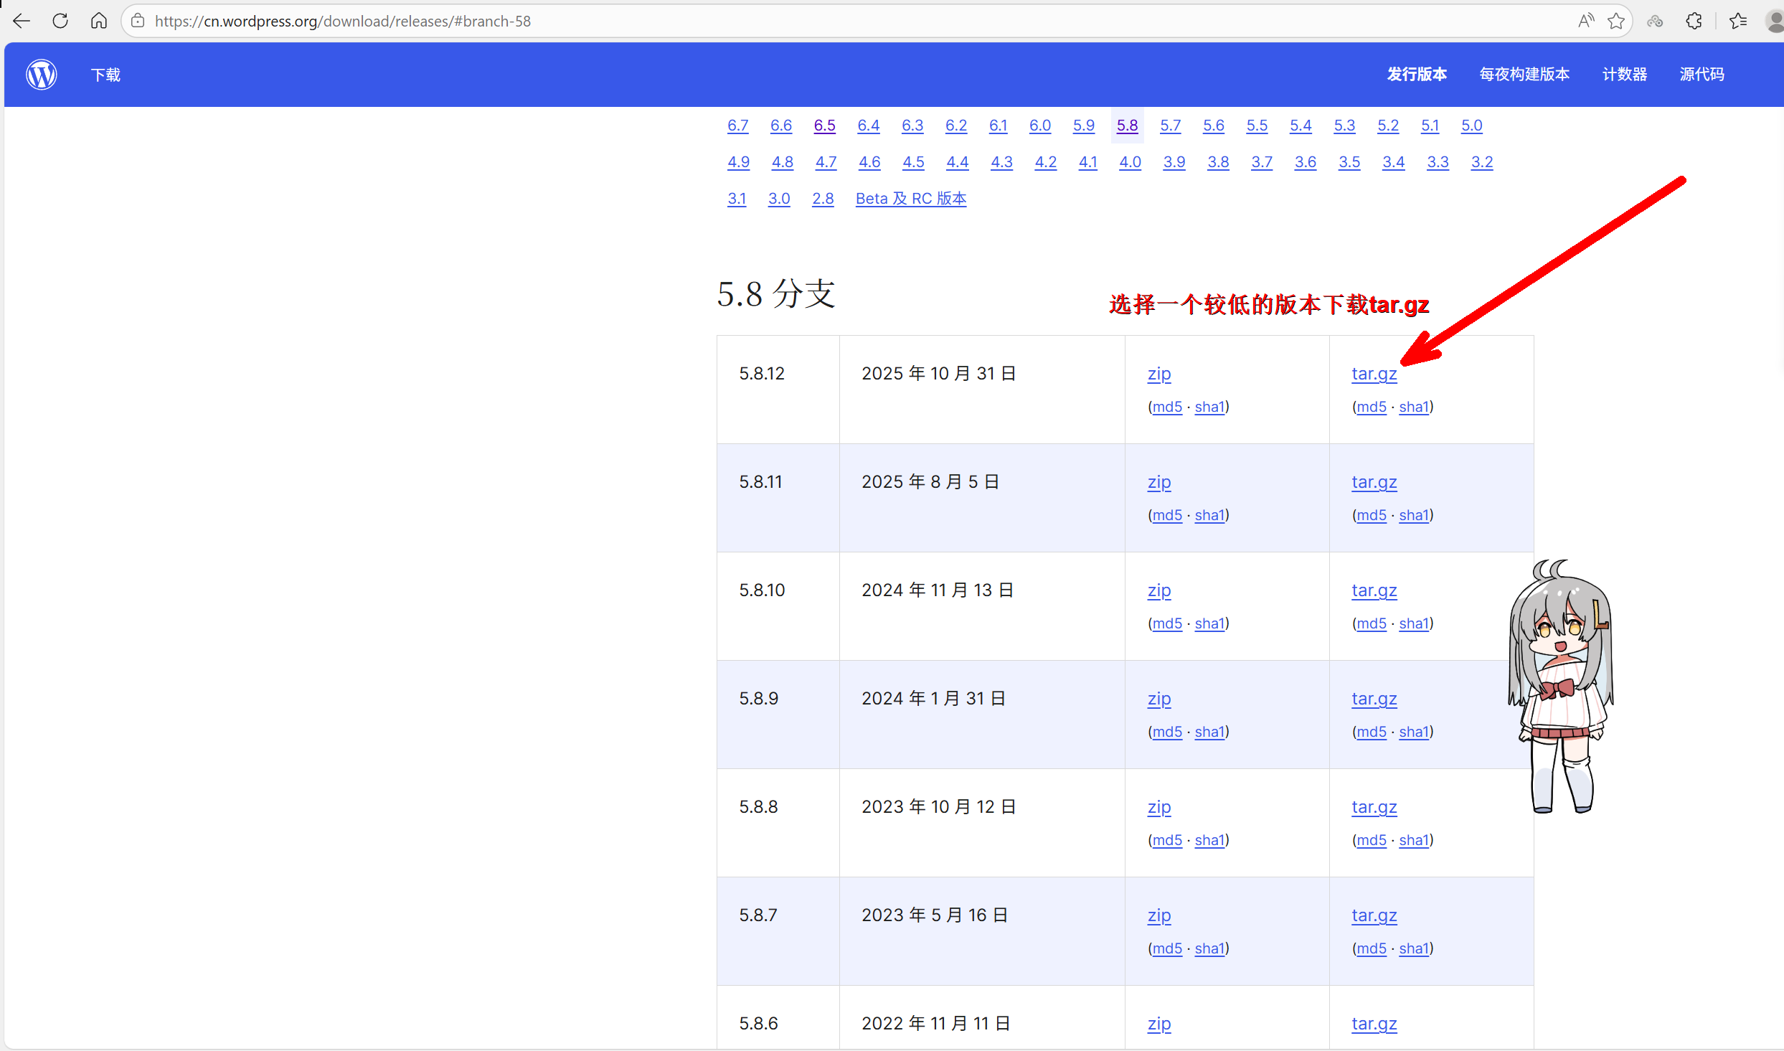The image size is (1784, 1051).
Task: Download tar.gz for version 5.8.12
Action: click(1374, 374)
